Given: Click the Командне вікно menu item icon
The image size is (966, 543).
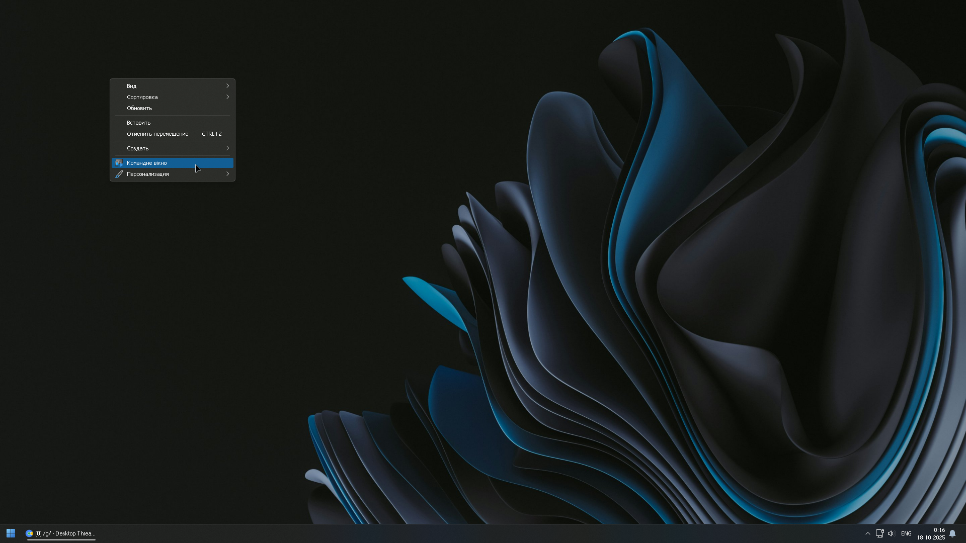Looking at the screenshot, I should (119, 163).
